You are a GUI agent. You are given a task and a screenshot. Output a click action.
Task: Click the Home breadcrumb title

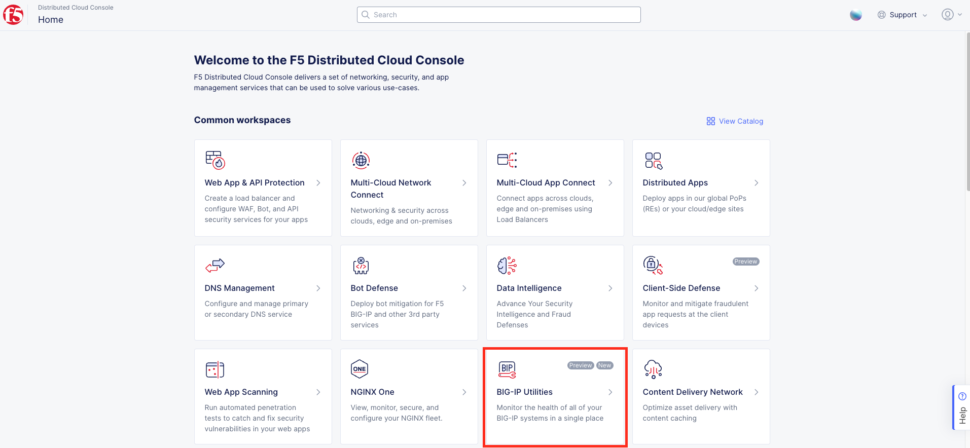(x=51, y=20)
